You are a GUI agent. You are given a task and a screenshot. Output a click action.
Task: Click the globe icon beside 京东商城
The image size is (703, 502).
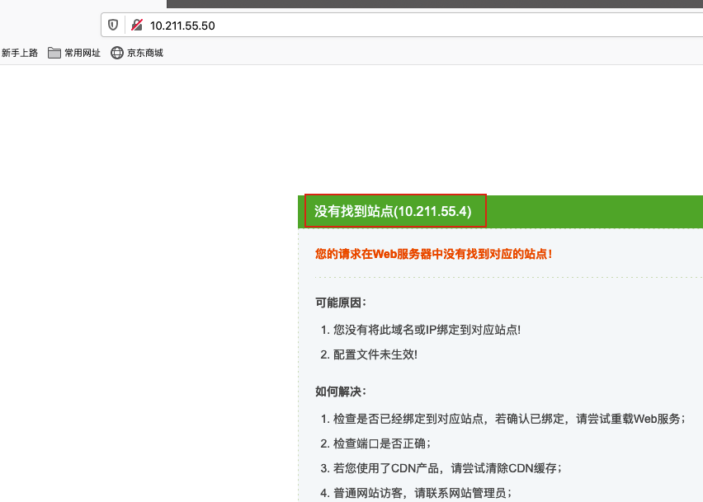(117, 53)
